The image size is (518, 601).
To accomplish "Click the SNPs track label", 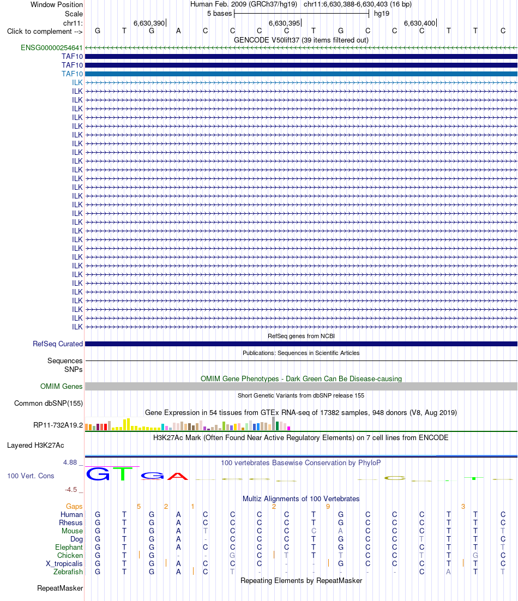I will point(73,370).
